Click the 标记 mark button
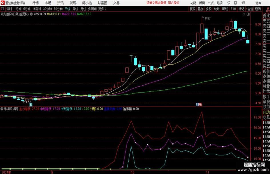270x174 pixels. pos(241,9)
